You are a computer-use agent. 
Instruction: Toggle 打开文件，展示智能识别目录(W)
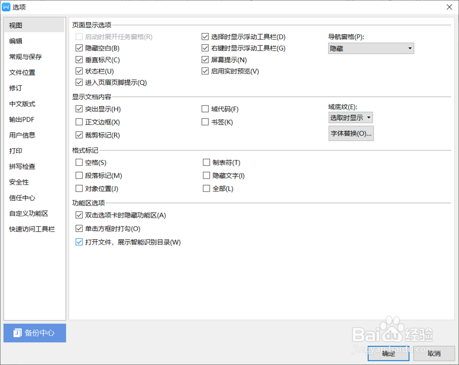coord(79,242)
